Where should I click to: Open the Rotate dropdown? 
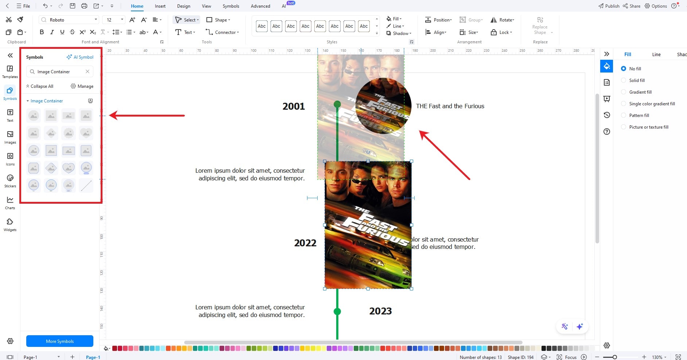(x=502, y=20)
